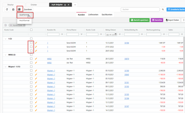Edit the Aslı Test row with -60,00
This screenshot has height=113, width=185.
pyautogui.click(x=36, y=63)
